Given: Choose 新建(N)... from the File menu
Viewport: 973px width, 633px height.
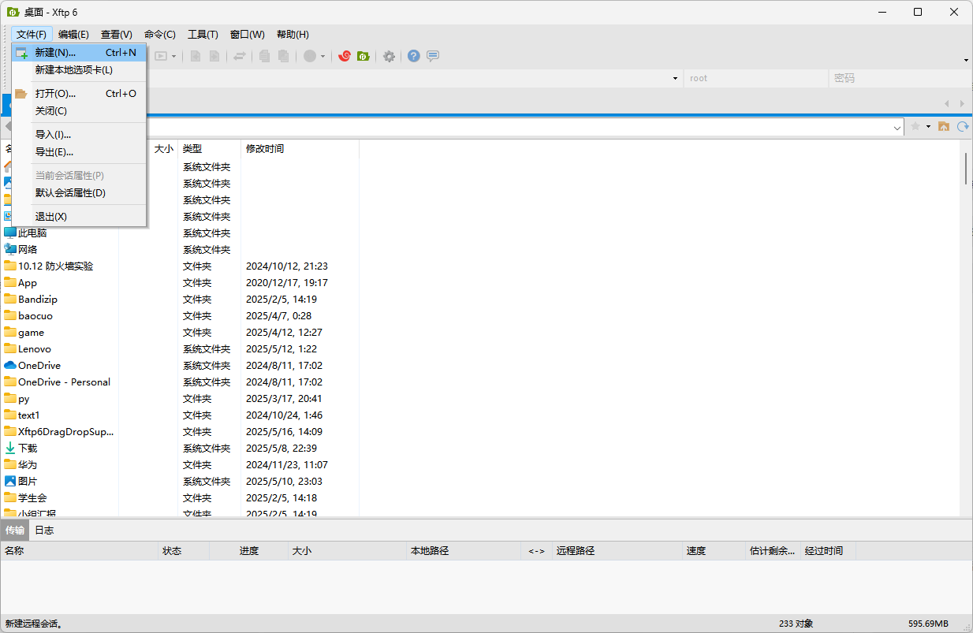Looking at the screenshot, I should (79, 53).
